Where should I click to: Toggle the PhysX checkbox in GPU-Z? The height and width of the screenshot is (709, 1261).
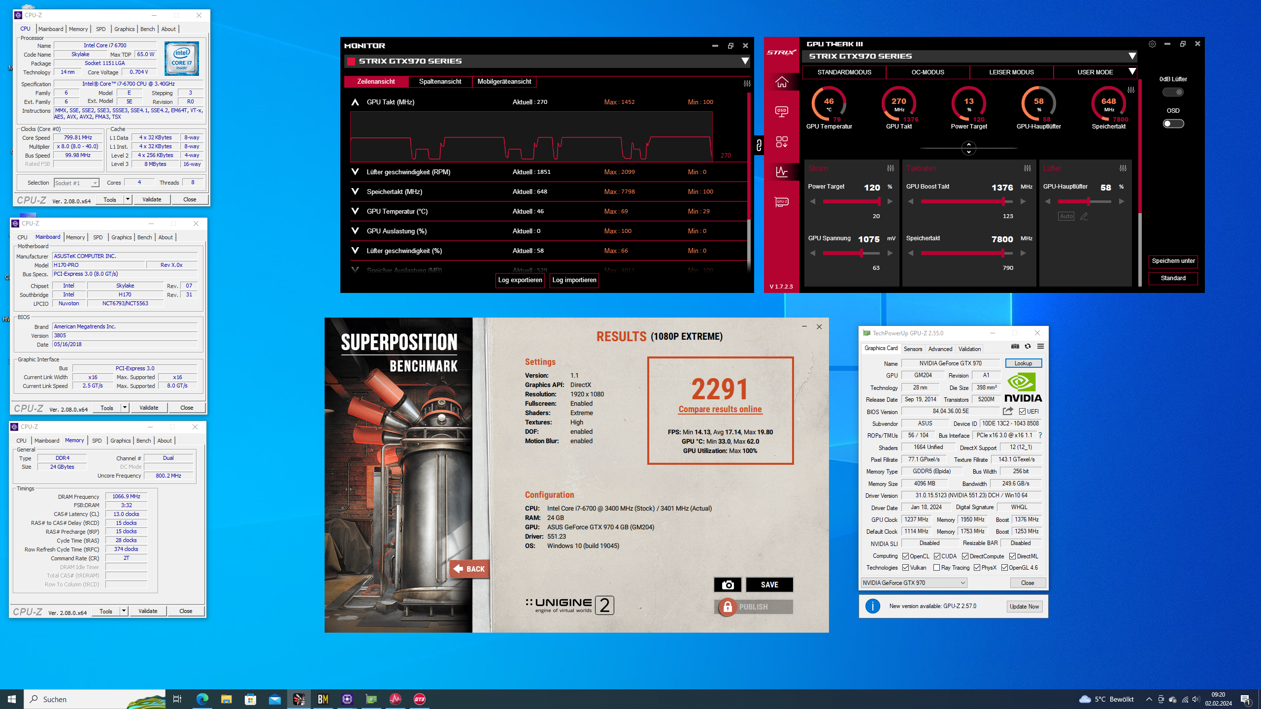[977, 568]
